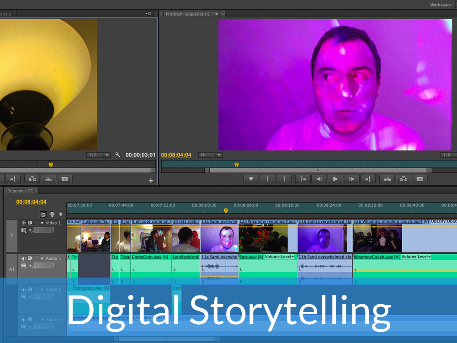Viewport: 457px width, 343px height.
Task: Show keyframes menu for Video 1
Action: (30, 230)
